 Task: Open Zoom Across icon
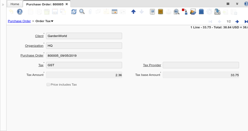point(177,12)
